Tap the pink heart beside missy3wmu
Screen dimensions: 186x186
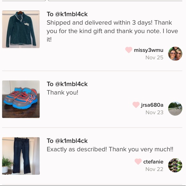click(129, 50)
